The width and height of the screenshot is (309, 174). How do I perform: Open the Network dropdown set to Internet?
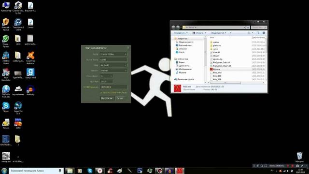(x=113, y=71)
